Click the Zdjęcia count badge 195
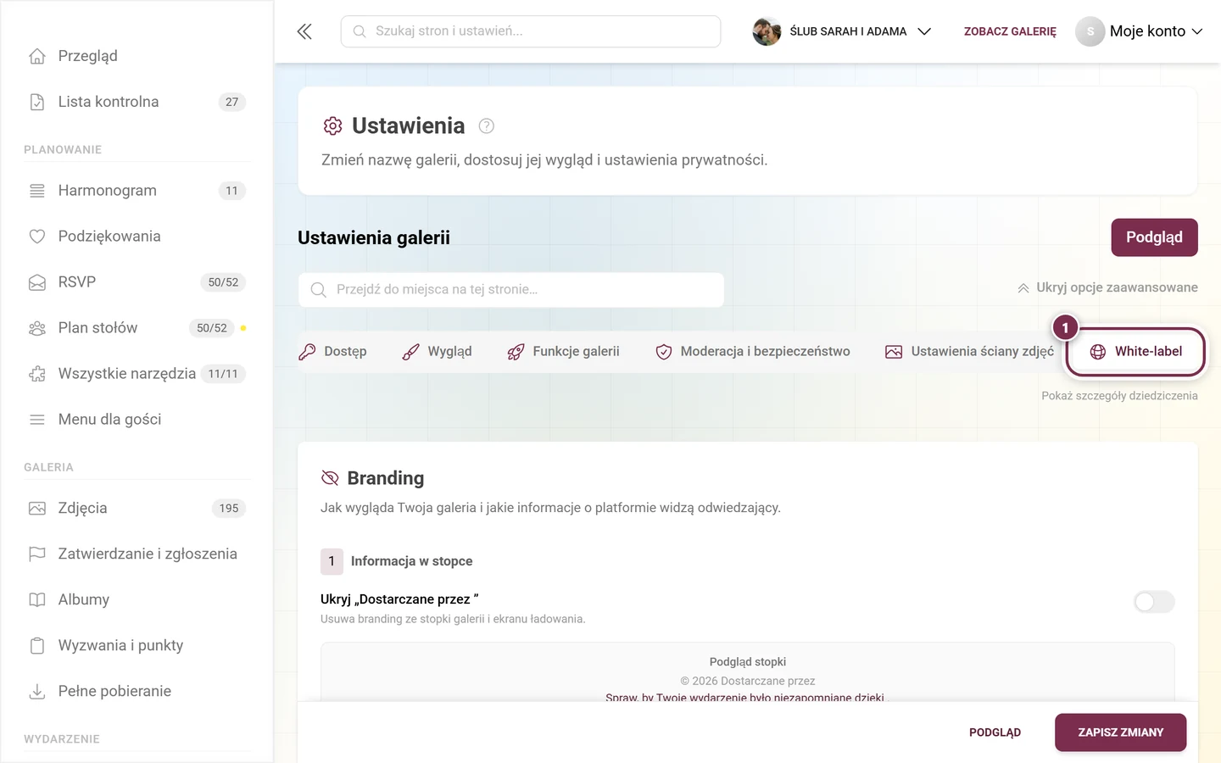The image size is (1221, 763). pos(229,509)
